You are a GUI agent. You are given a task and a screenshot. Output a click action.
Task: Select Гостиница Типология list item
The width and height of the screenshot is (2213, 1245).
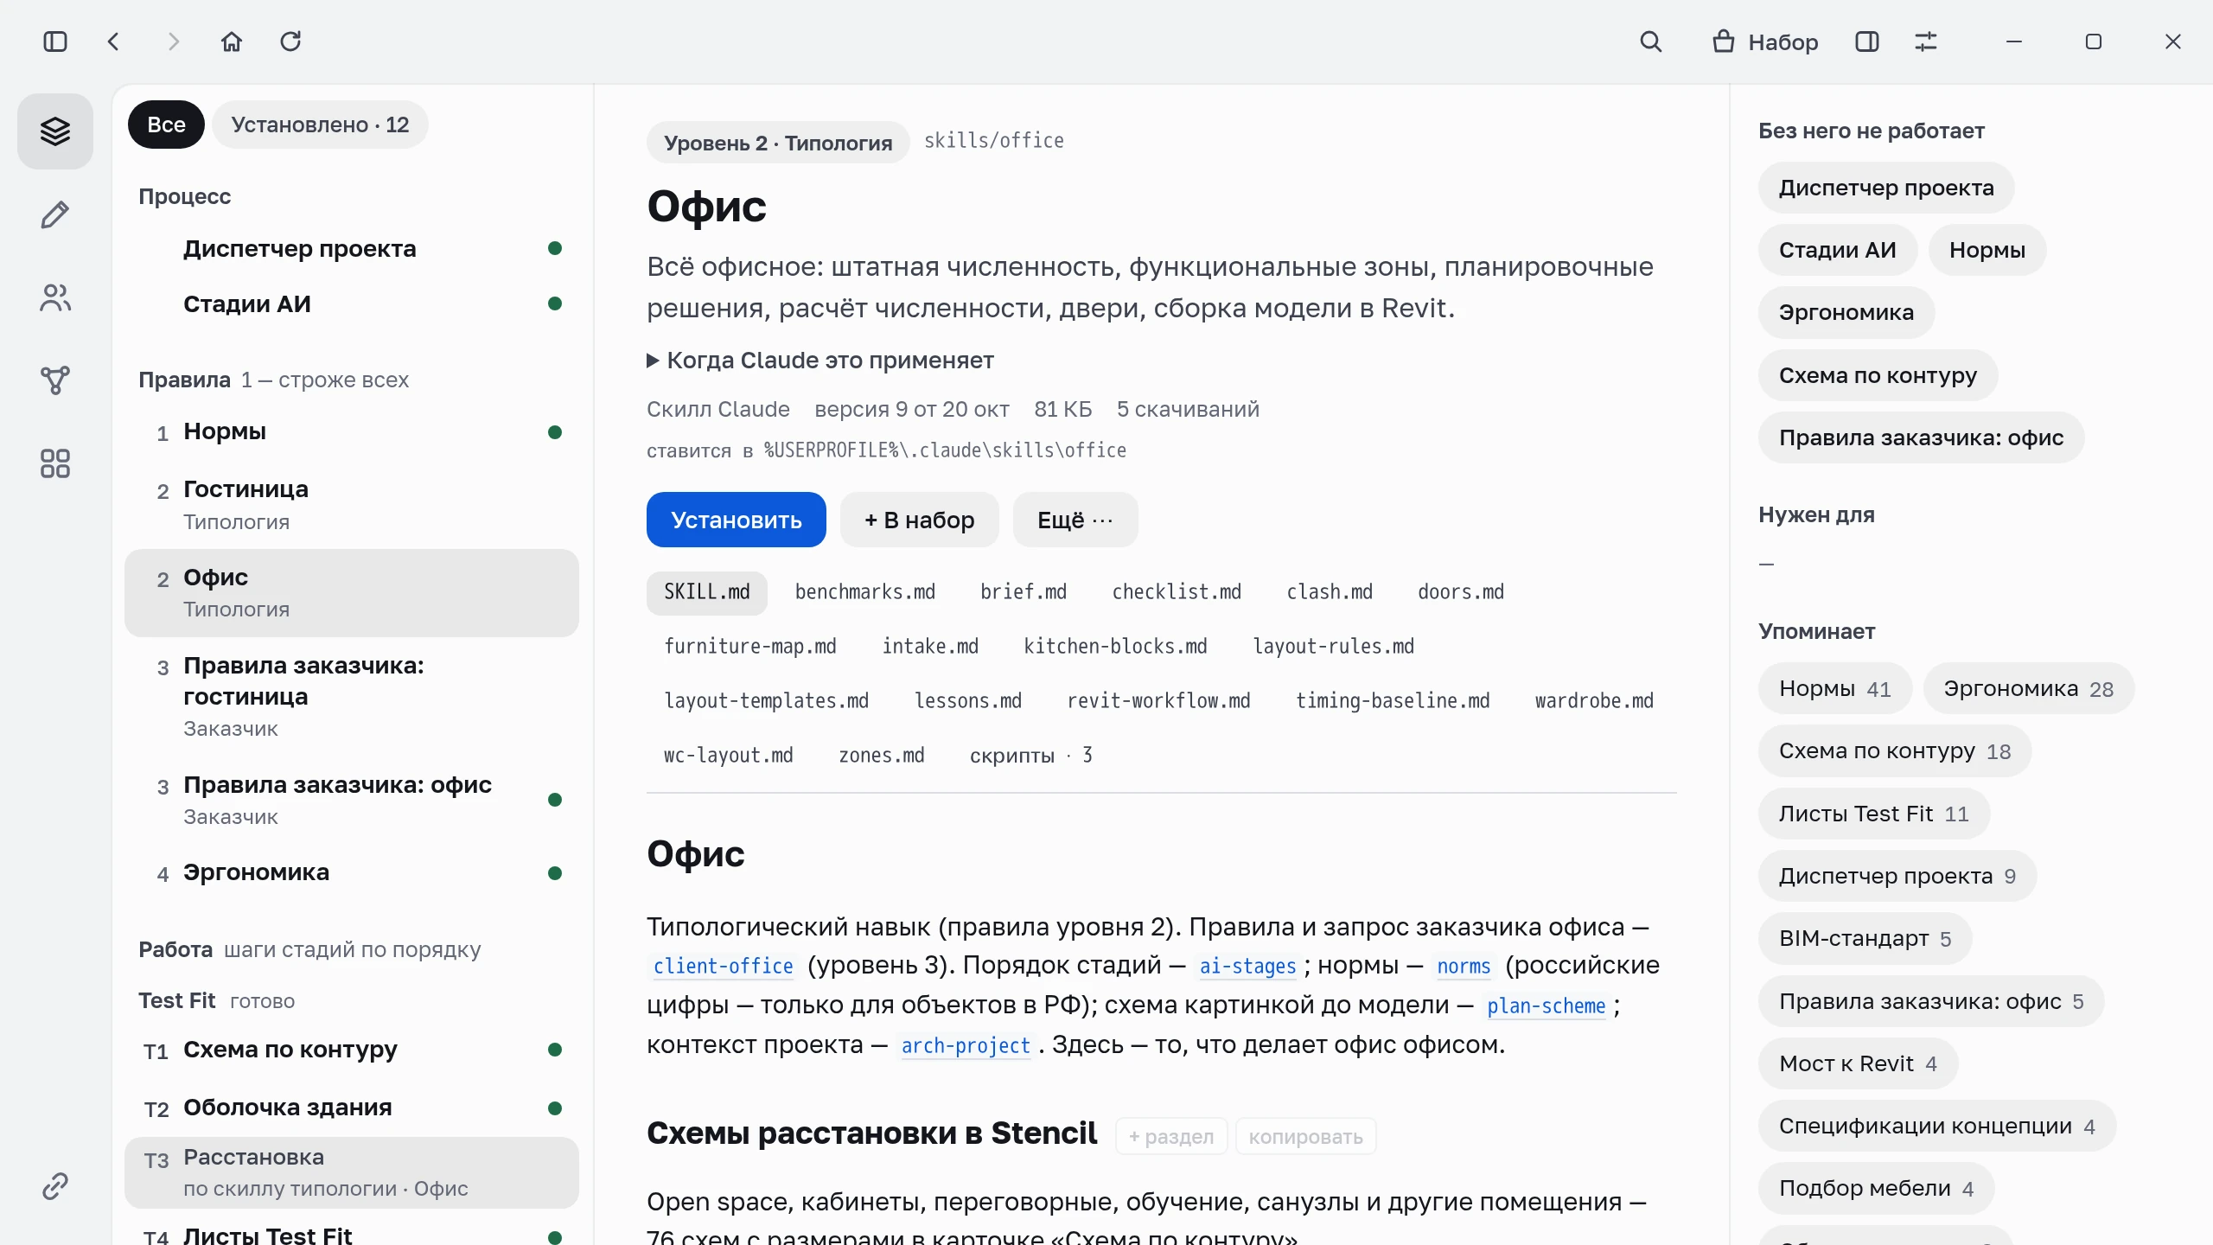[352, 505]
